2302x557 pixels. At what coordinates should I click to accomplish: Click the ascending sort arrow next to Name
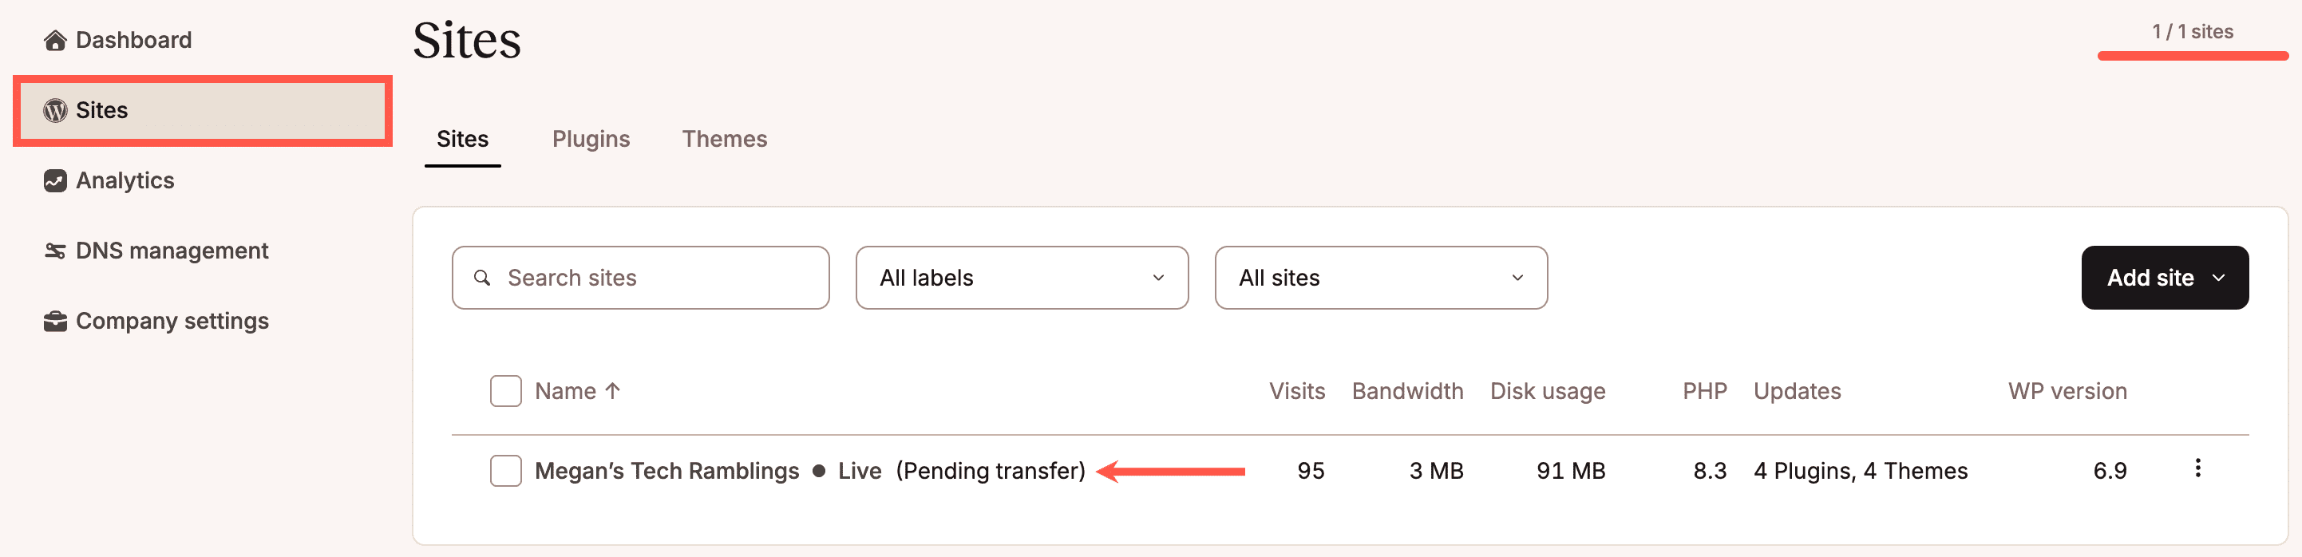click(612, 391)
